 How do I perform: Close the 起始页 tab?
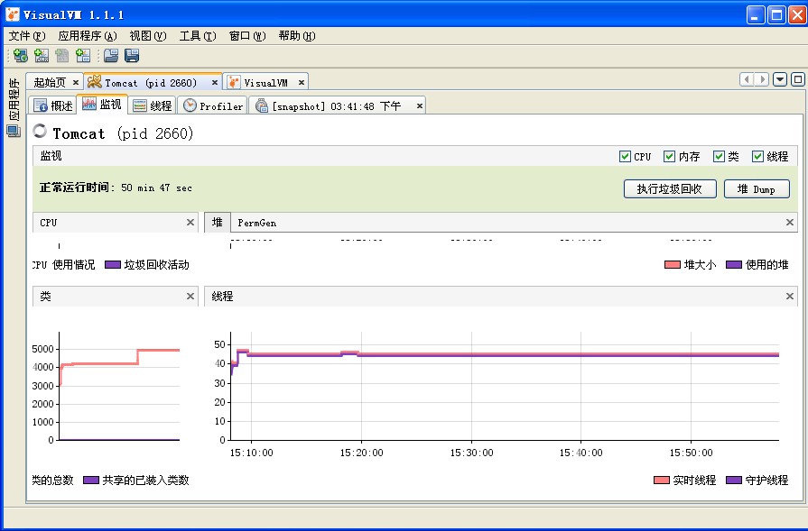[x=75, y=82]
